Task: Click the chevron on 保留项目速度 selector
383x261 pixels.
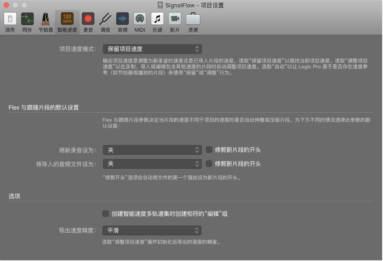Action: click(x=197, y=49)
